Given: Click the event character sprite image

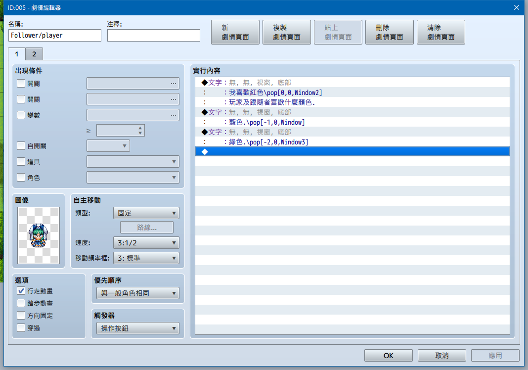Looking at the screenshot, I should [39, 235].
